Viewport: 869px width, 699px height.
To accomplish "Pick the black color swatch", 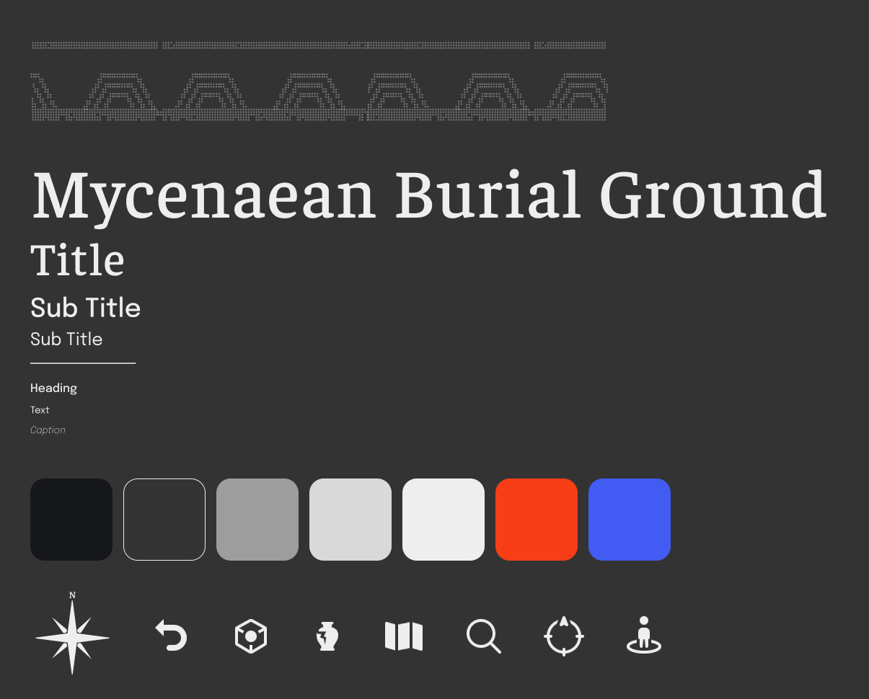I will coord(71,519).
